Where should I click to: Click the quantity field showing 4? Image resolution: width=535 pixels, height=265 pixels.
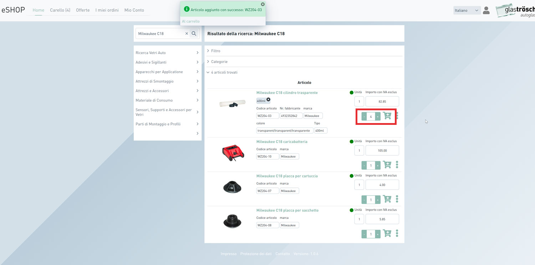click(x=371, y=116)
